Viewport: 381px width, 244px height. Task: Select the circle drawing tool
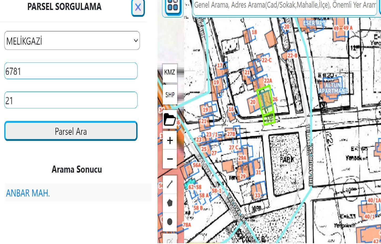(170, 222)
